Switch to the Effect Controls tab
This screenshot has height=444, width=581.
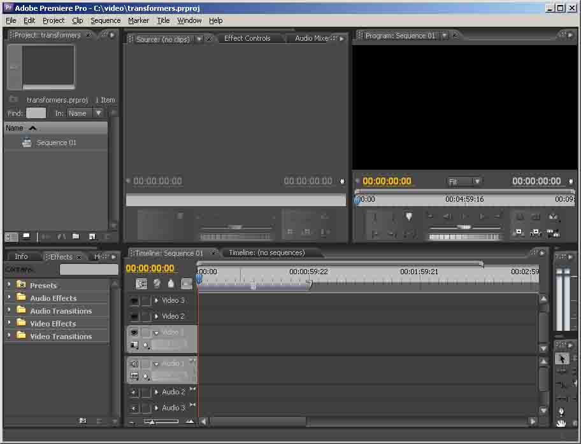[x=247, y=38]
